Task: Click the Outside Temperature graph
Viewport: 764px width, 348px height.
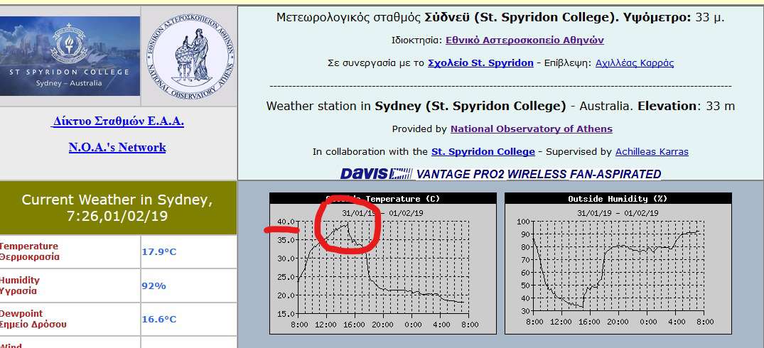Action: coord(382,263)
